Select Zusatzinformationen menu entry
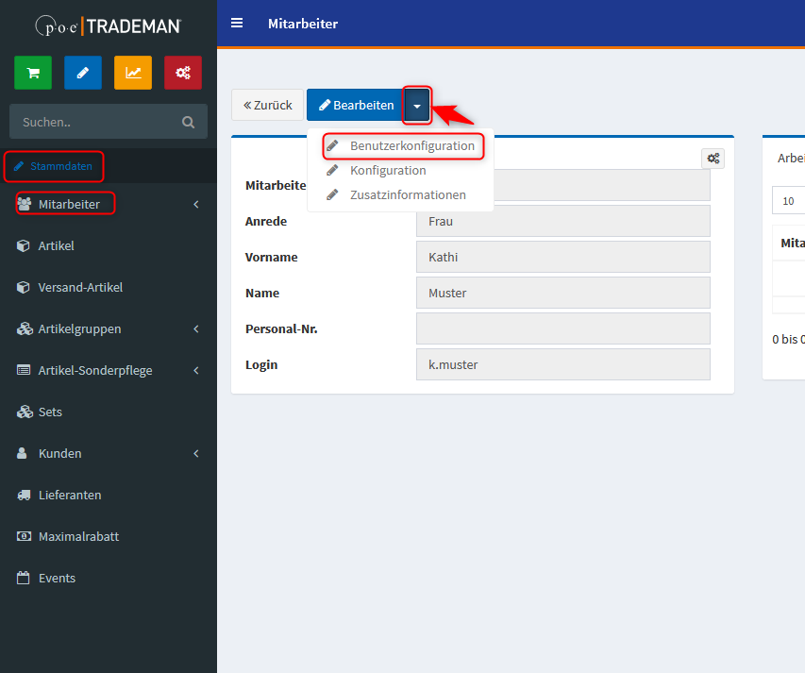This screenshot has width=805, height=673. pos(408,195)
